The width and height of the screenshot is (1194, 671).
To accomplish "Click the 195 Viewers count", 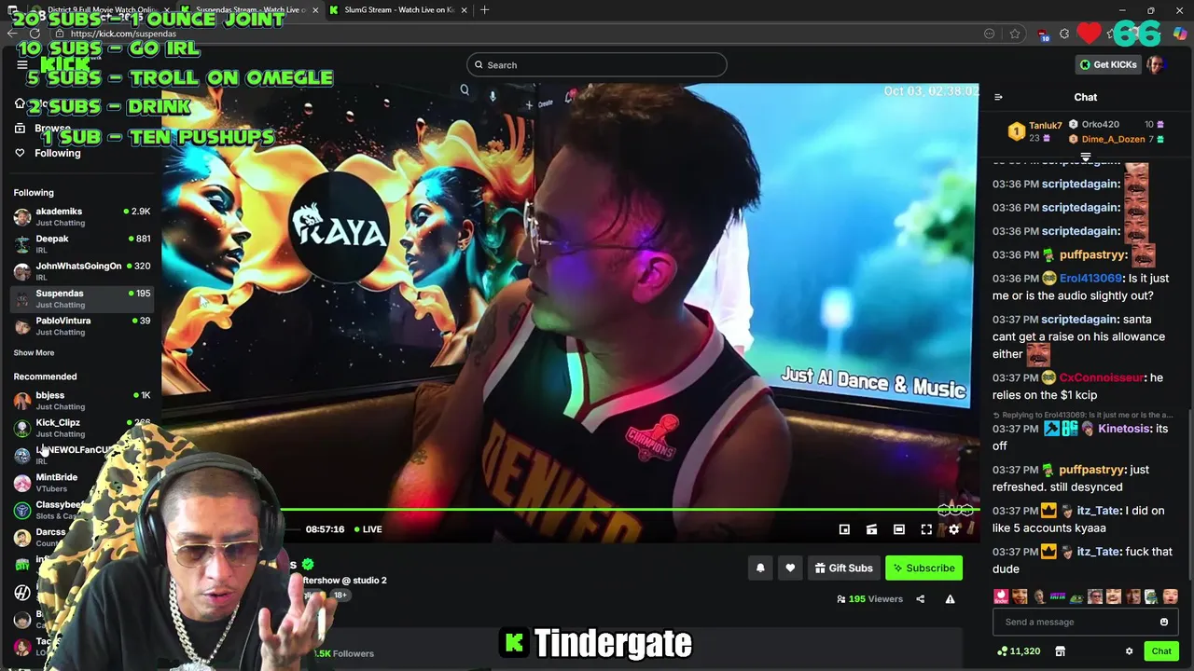I will 869,599.
